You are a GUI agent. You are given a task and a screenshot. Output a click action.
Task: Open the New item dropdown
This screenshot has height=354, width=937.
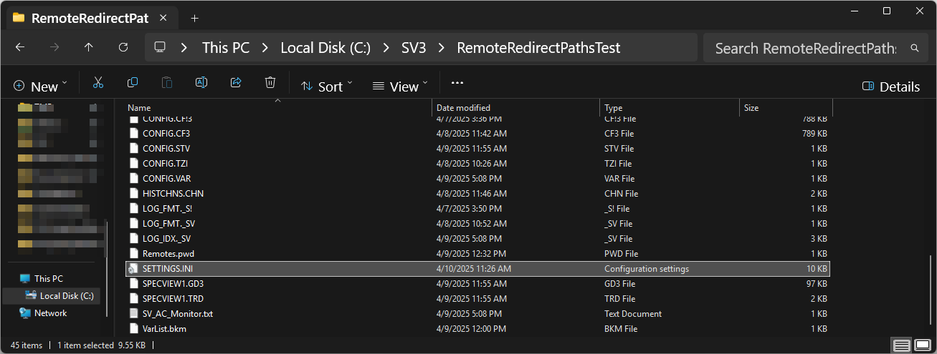point(40,86)
